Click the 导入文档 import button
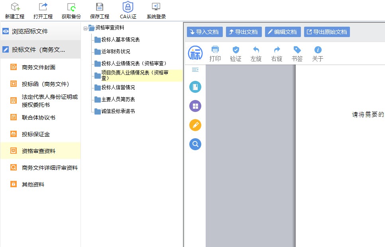 point(205,32)
